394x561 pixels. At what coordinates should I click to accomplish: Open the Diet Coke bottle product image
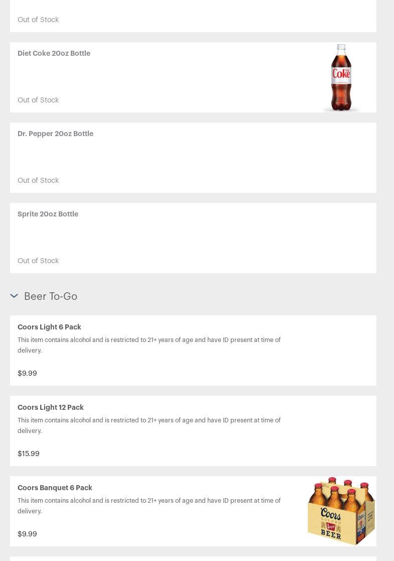click(x=341, y=77)
